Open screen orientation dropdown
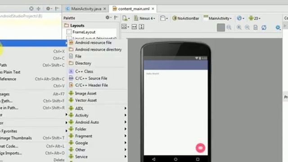The height and width of the screenshot is (162, 288). 164,18
